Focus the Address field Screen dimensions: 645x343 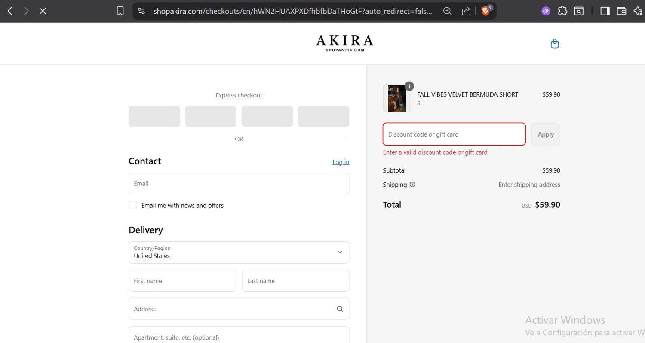(239, 309)
